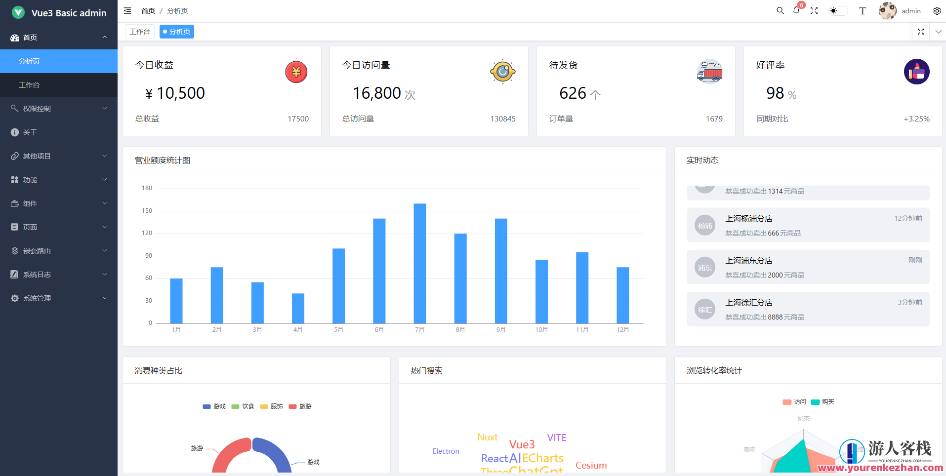Click the notification bell with 6 alerts
This screenshot has width=946, height=476.
[796, 10]
